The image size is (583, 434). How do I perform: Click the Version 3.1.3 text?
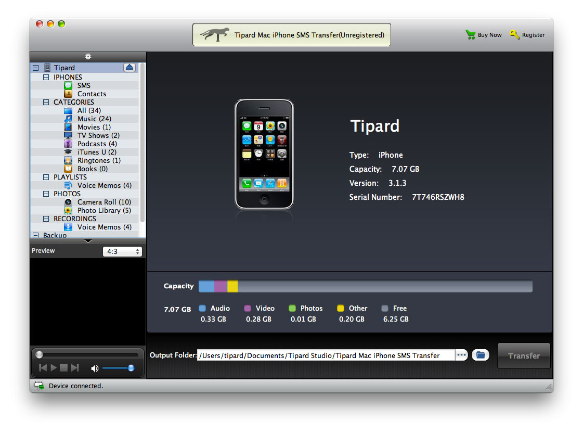378,183
